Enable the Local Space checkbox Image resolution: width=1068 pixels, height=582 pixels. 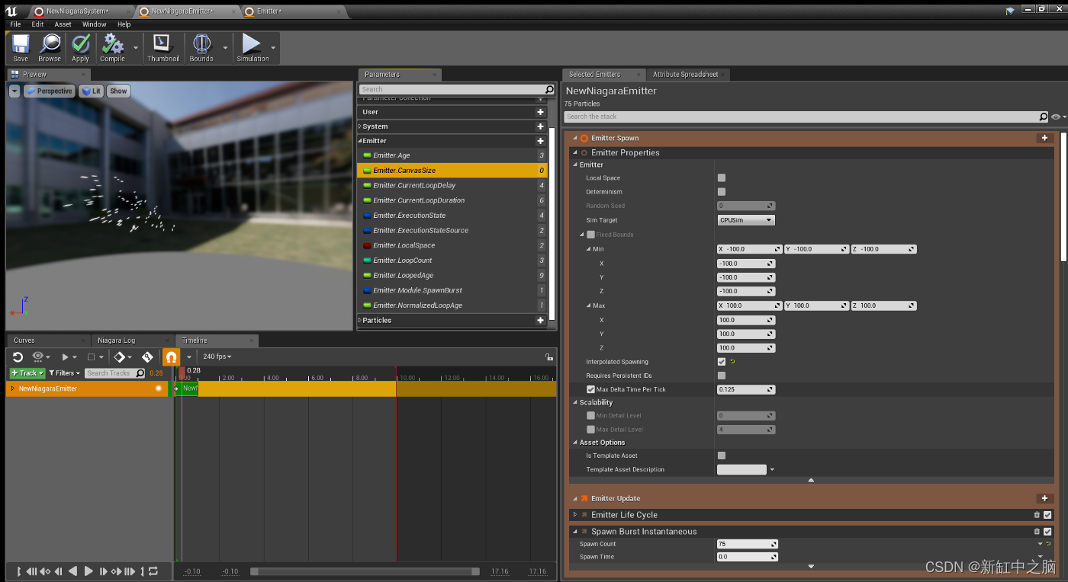click(722, 177)
